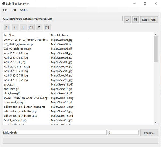The width and height of the screenshot is (161, 147).
Task: Select the 2010-04-26_14-09_factsNOTfeardot file row
Action: point(26,40)
